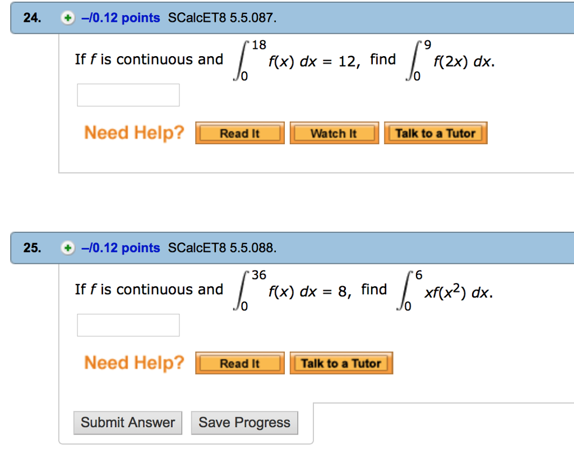Image resolution: width=574 pixels, height=471 pixels.
Task: Open the Read It help for problem 25
Action: (x=239, y=363)
